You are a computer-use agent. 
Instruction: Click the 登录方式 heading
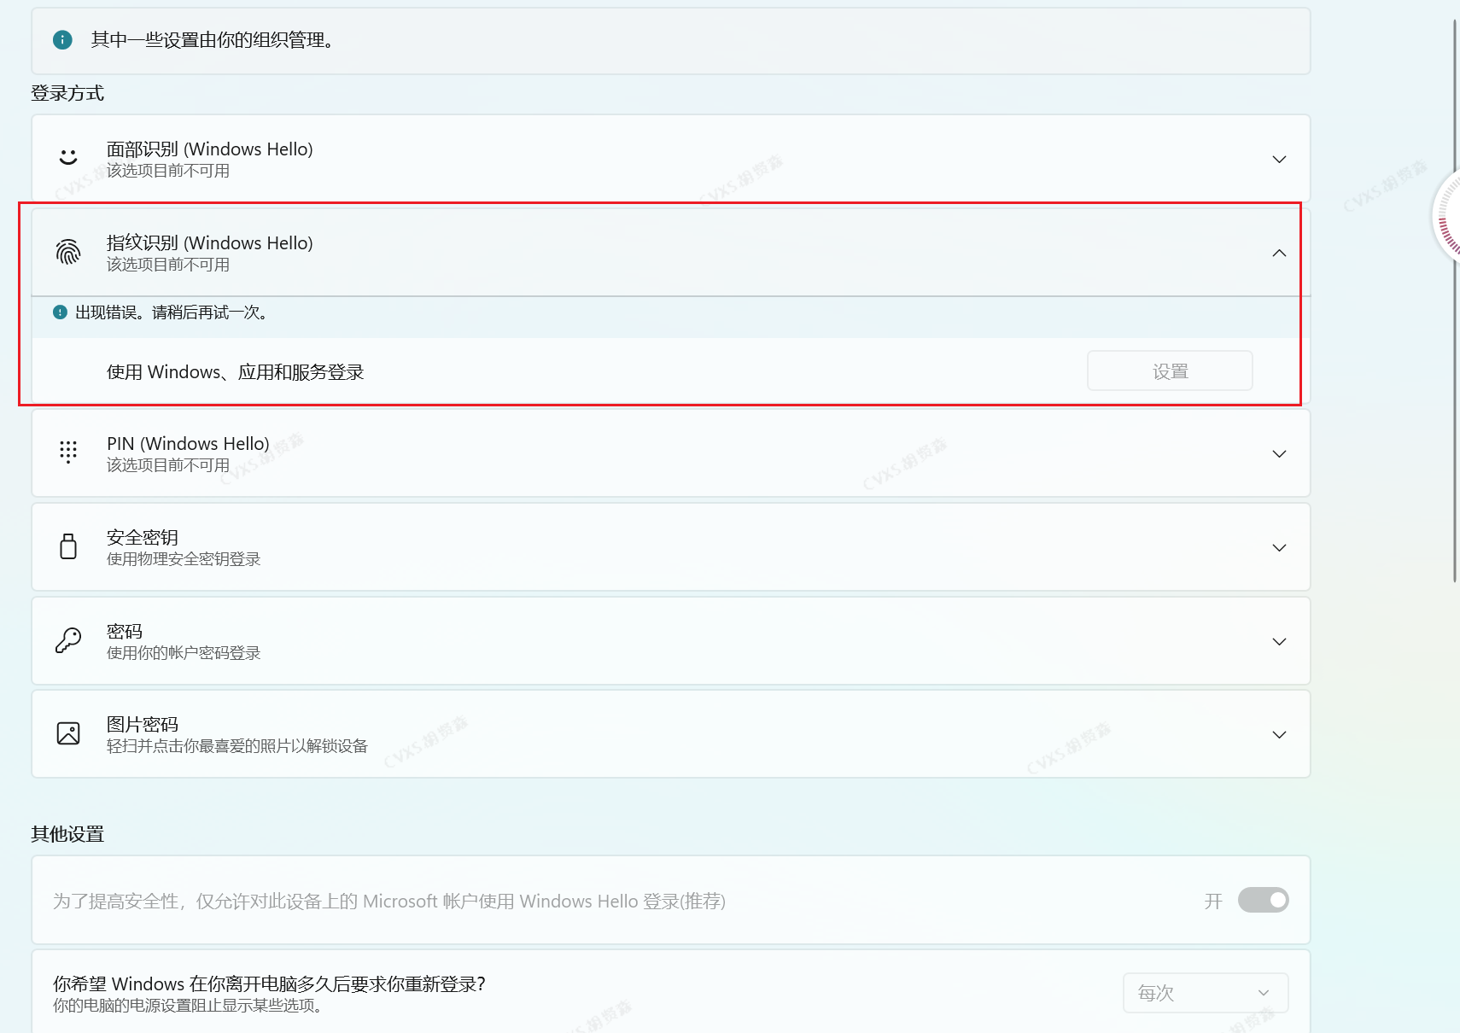click(67, 93)
